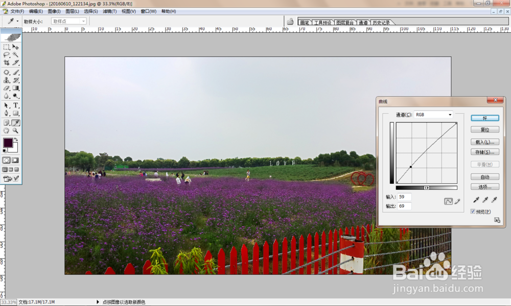The image size is (511, 306).
Task: Select the Dodge tool
Action: tap(16, 96)
